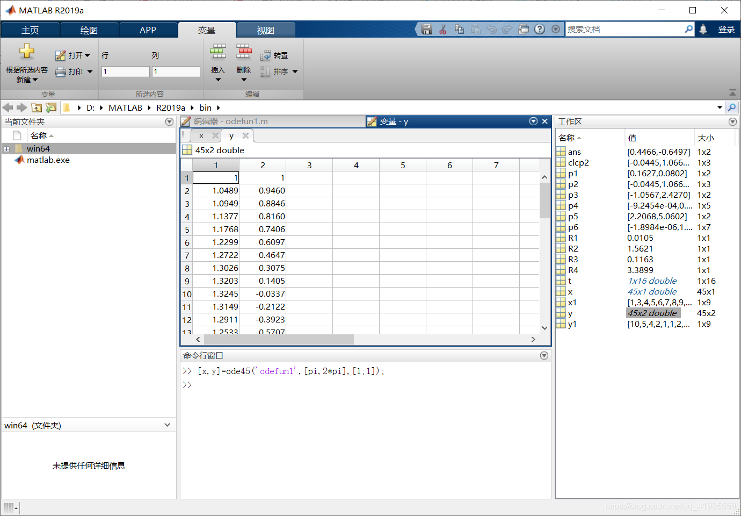Close the Variables editor panel
The image size is (741, 516).
544,121
